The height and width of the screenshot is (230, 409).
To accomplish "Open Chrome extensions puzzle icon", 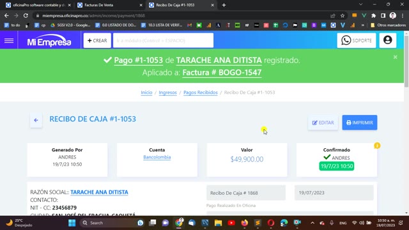I will (373, 15).
